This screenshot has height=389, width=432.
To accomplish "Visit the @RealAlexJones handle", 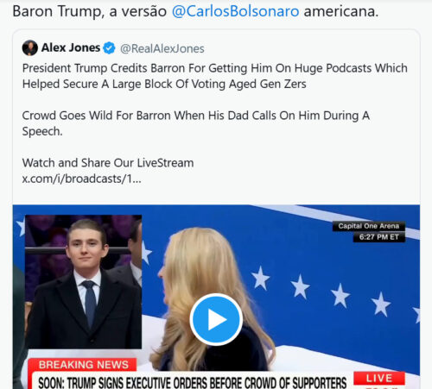I will [x=162, y=48].
